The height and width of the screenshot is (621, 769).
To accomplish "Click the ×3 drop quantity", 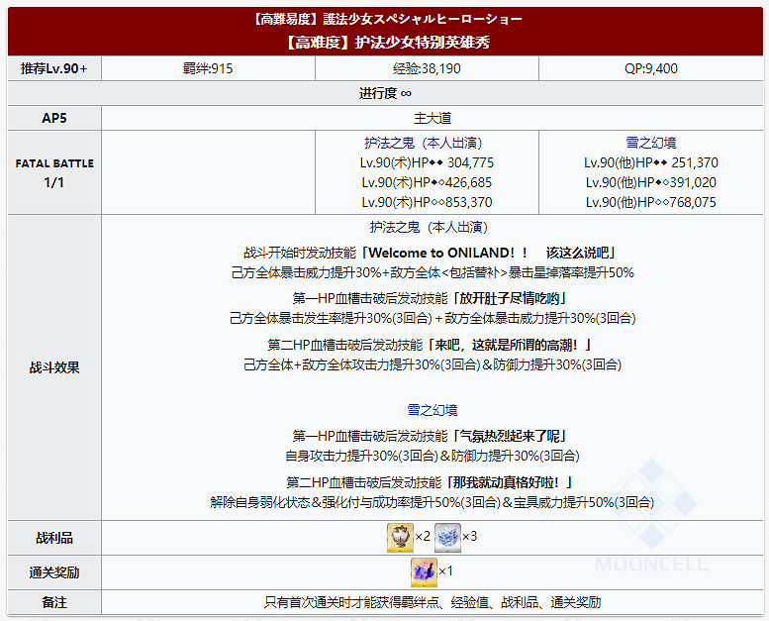I will [470, 536].
